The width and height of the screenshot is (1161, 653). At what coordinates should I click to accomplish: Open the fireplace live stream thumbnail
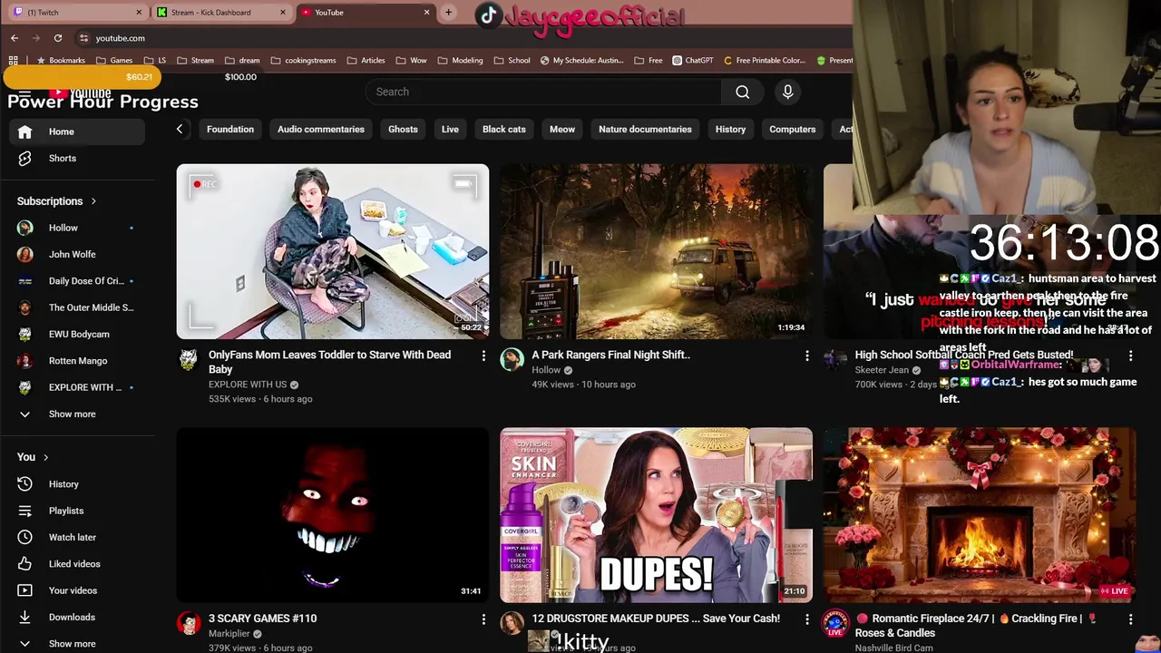(980, 515)
